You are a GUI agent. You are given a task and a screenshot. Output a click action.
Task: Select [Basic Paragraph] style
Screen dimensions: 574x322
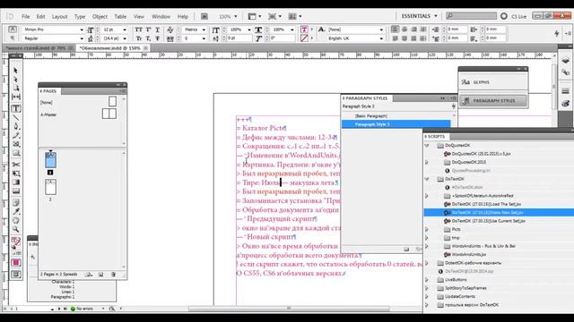(396, 115)
